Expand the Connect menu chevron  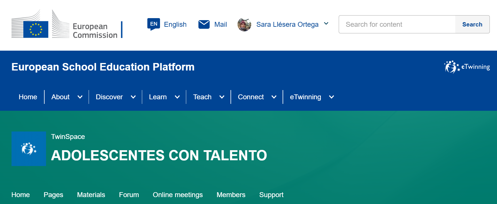274,97
